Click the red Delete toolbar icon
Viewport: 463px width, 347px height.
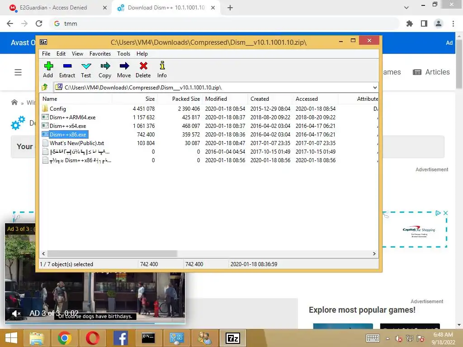pos(143,70)
